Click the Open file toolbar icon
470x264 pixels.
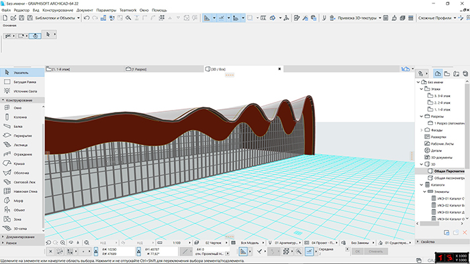tap(13, 18)
